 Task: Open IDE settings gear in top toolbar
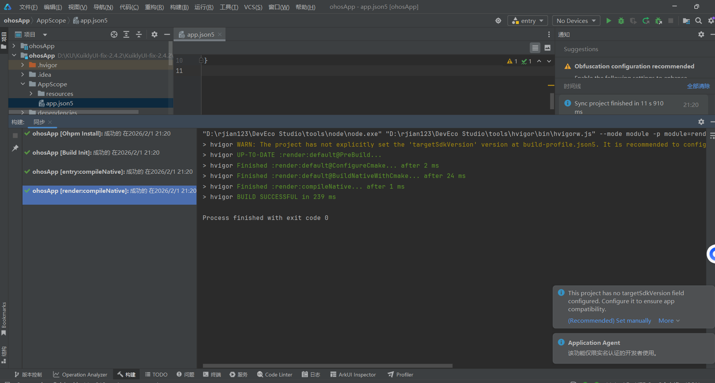[x=711, y=21]
